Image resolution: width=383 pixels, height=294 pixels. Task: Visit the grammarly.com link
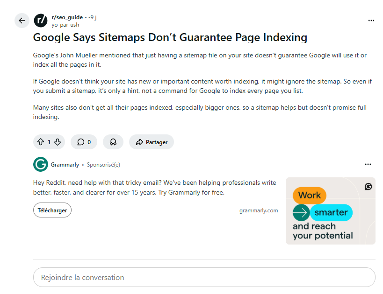point(259,210)
